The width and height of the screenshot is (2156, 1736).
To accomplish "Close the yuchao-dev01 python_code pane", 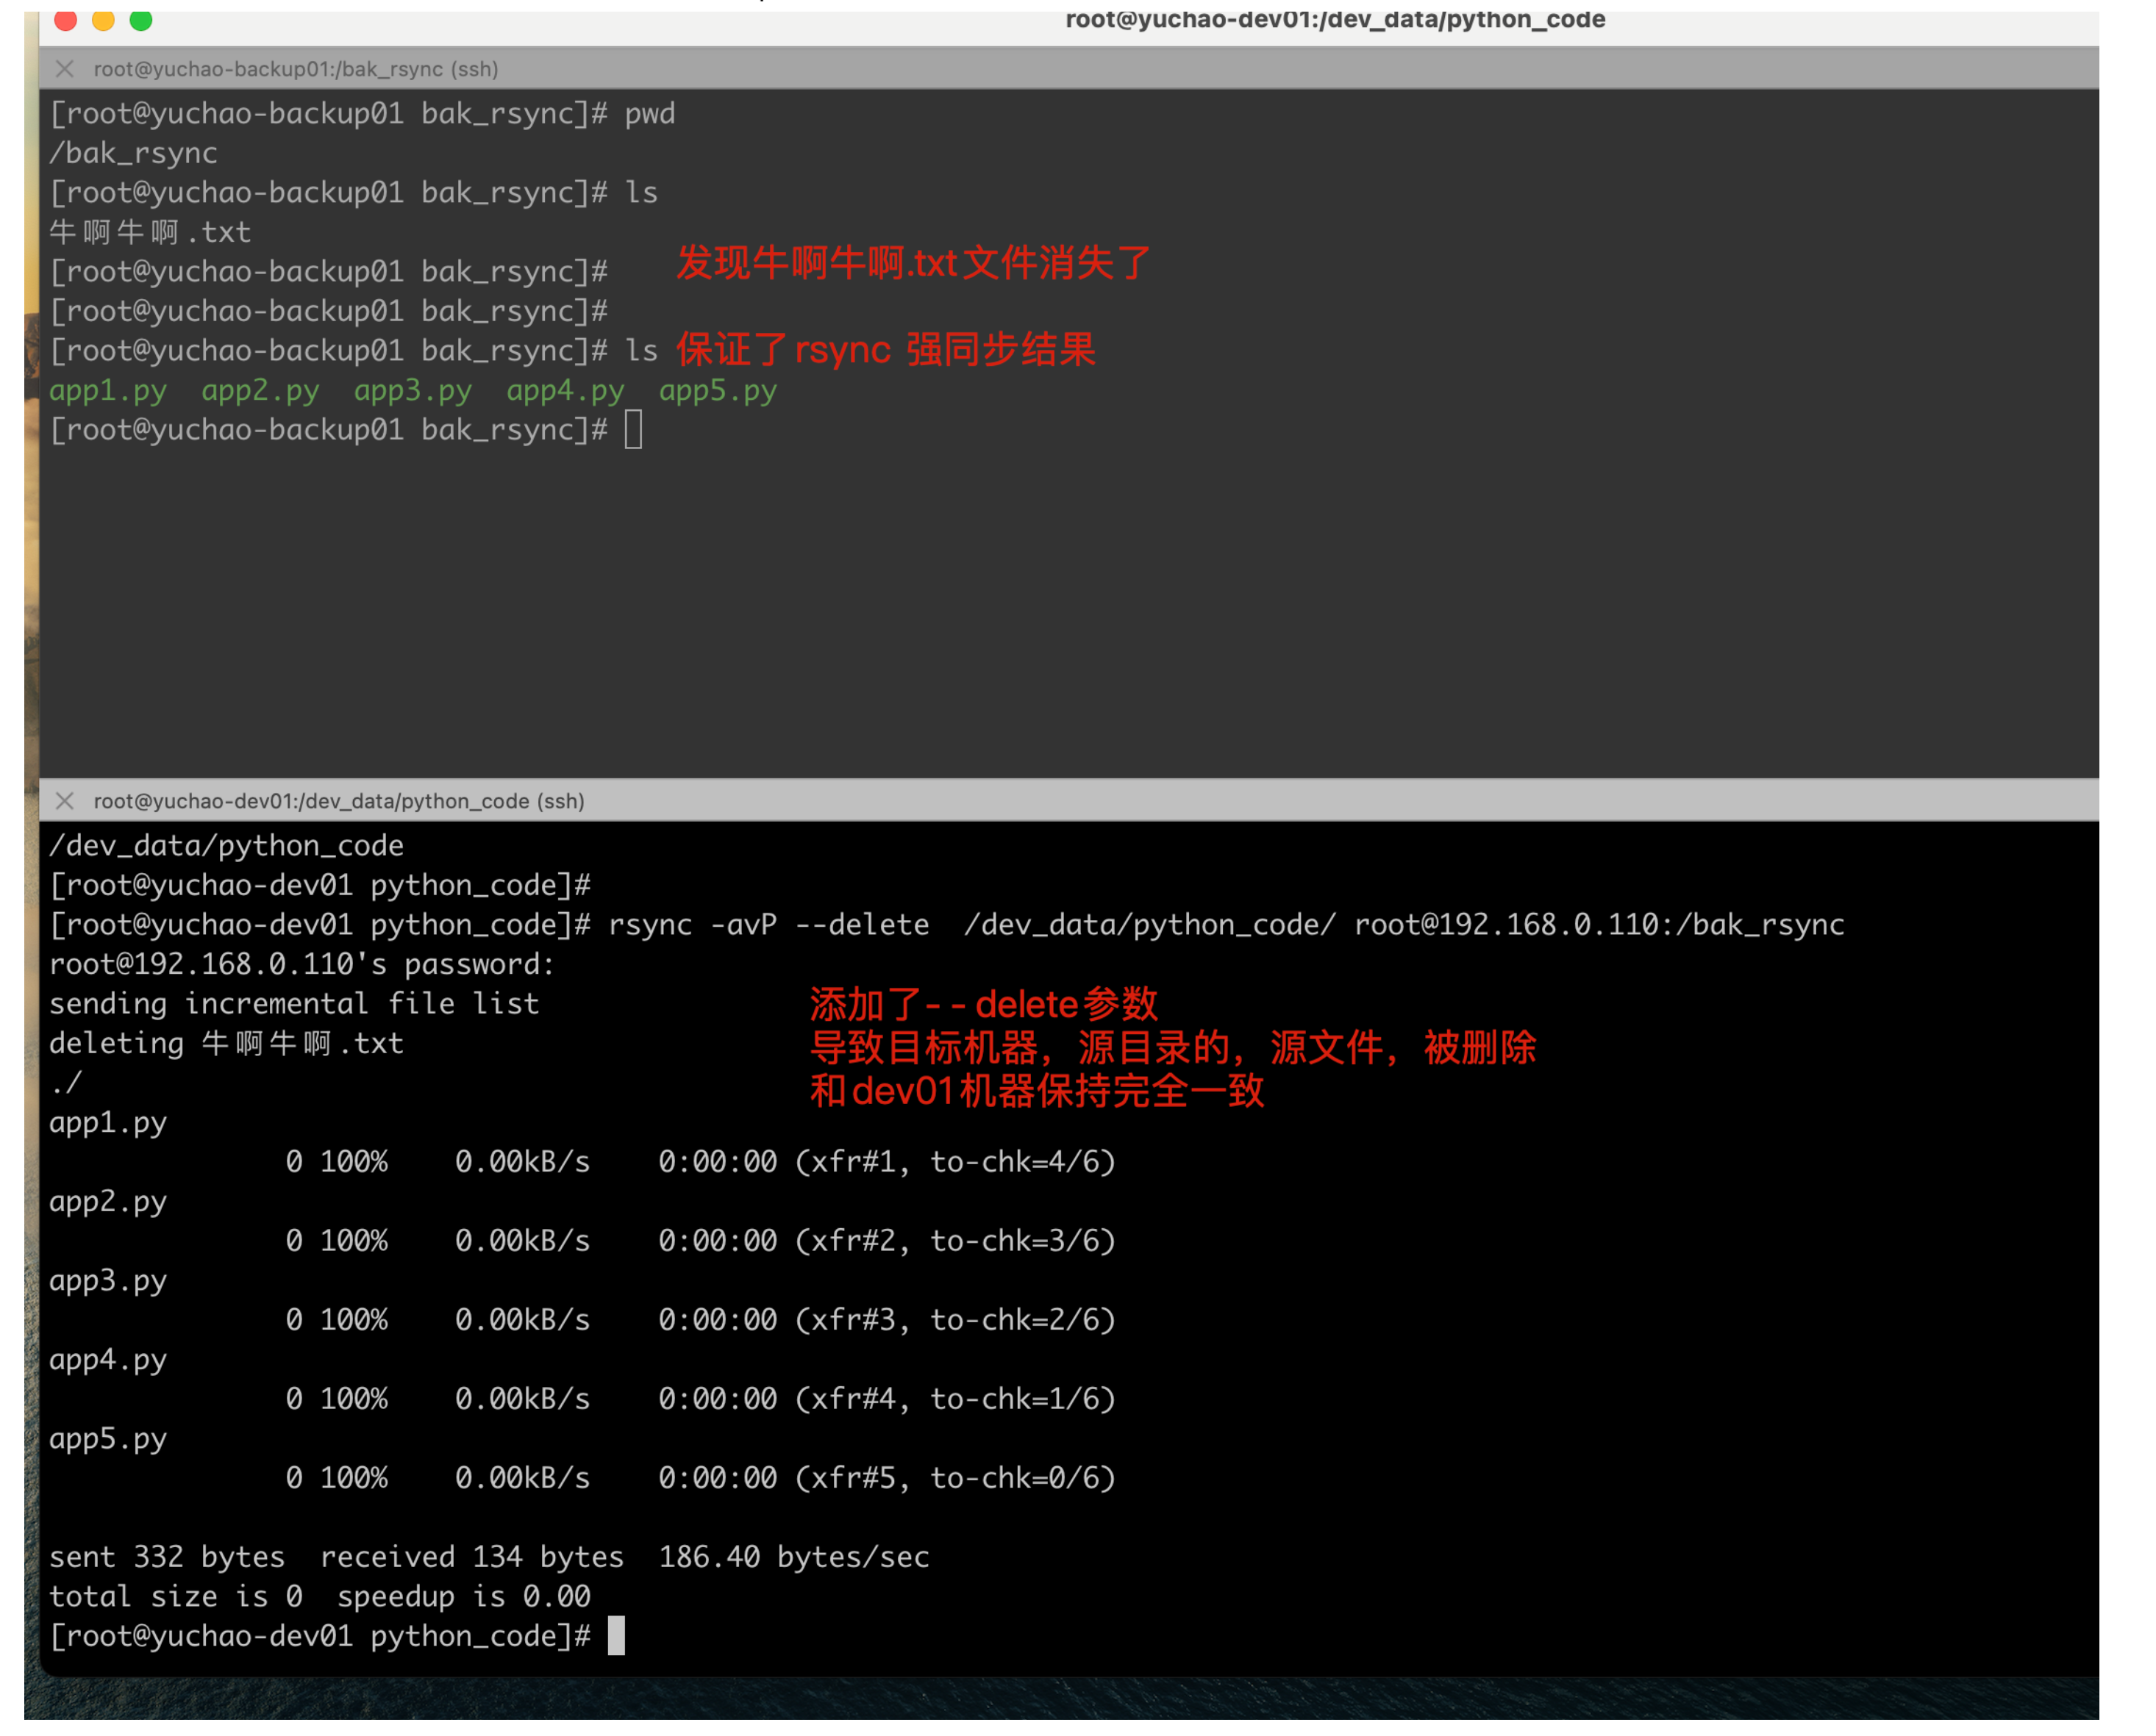I will point(65,801).
